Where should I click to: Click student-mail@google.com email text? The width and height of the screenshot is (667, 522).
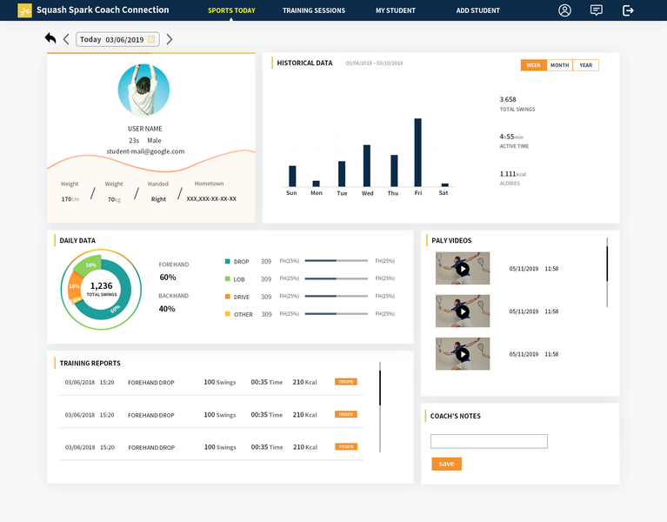point(145,151)
